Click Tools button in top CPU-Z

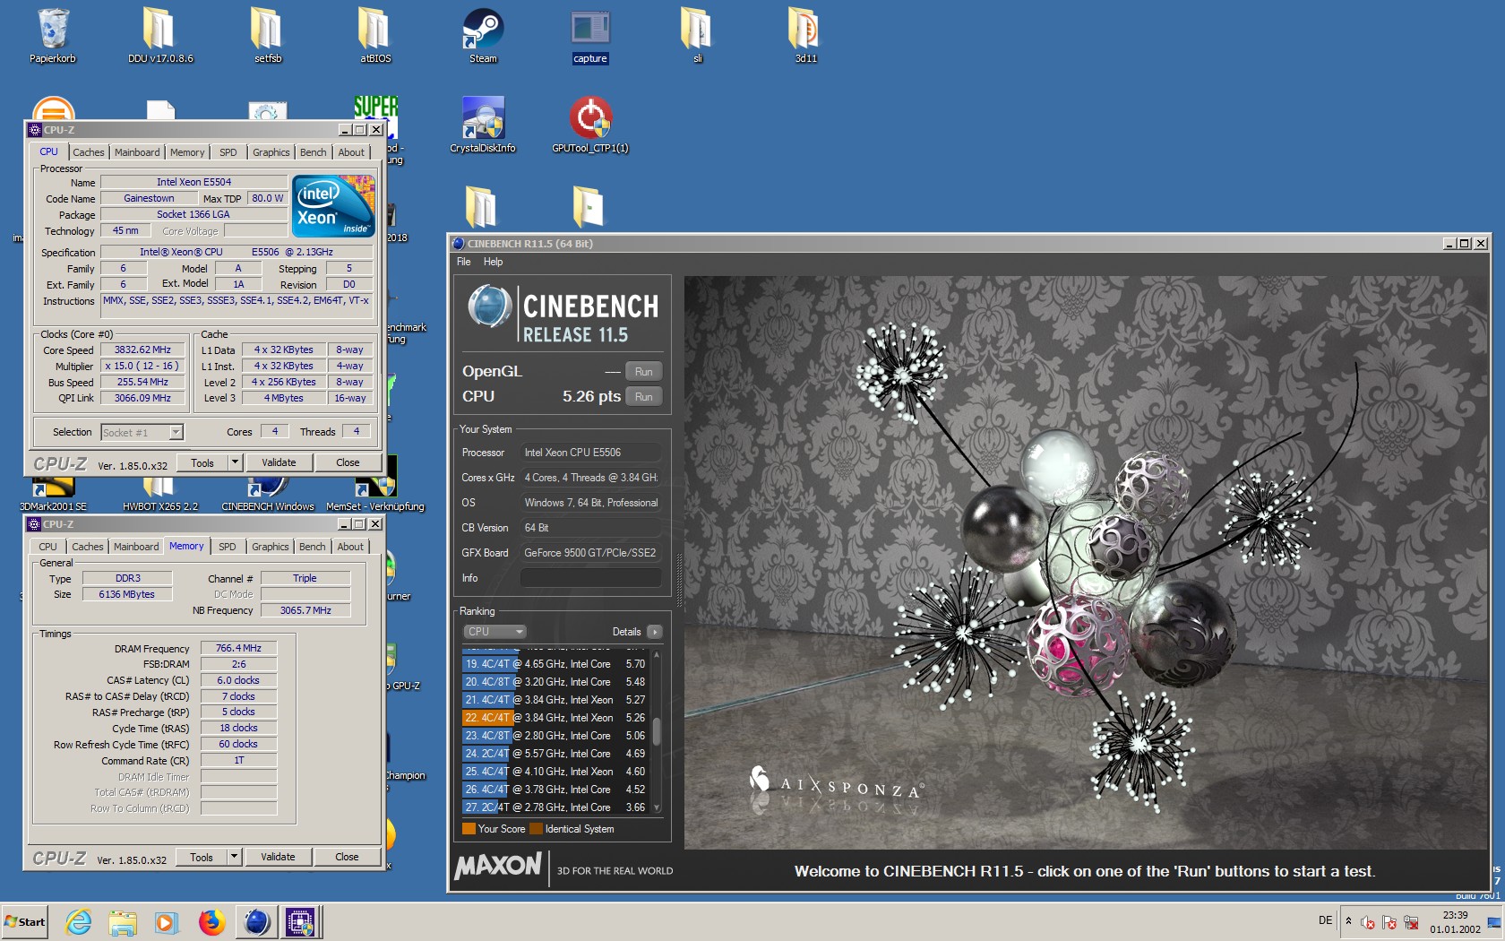(202, 462)
